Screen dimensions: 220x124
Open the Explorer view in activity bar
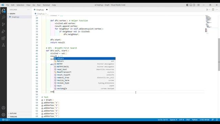pos(3,11)
